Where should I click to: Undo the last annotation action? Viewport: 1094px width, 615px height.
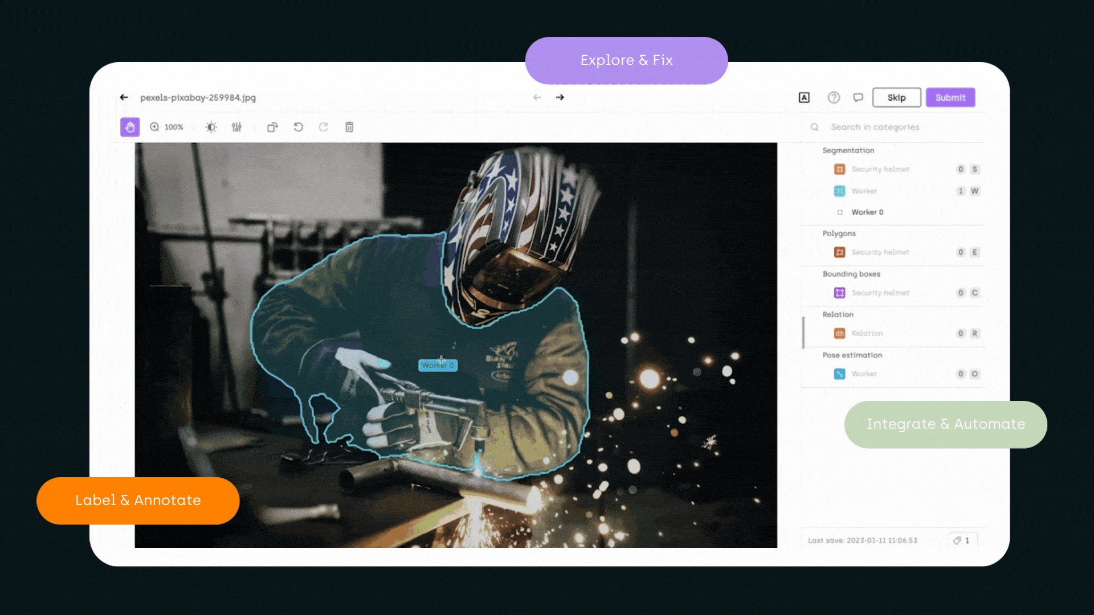pyautogui.click(x=298, y=127)
